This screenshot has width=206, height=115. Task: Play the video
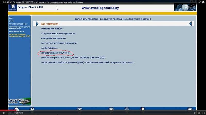(3, 113)
